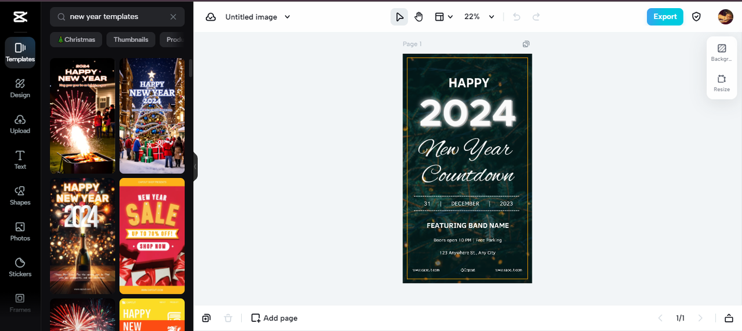Open the layout view dropdown
742x331 pixels.
pos(443,17)
